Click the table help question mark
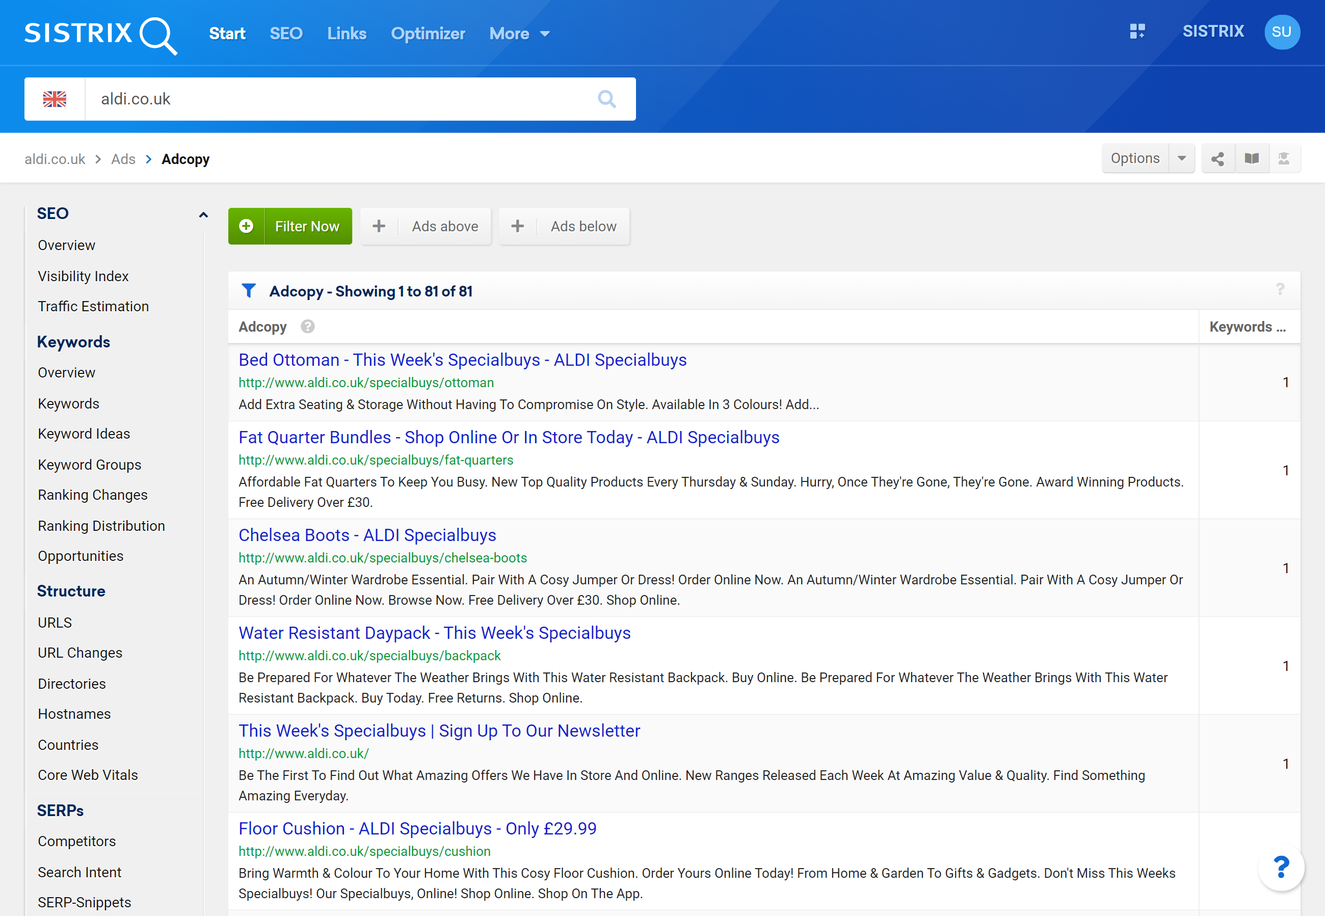Image resolution: width=1325 pixels, height=916 pixels. coord(1280,289)
